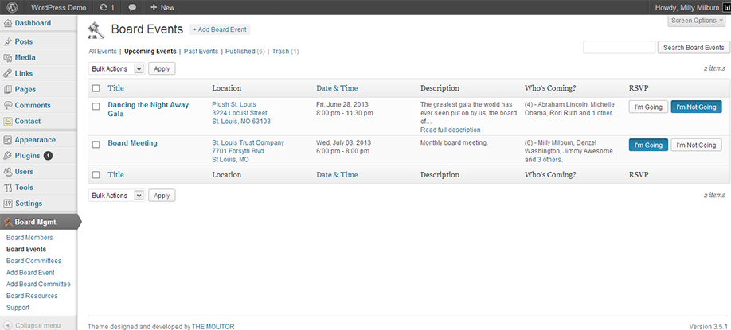This screenshot has height=330, width=731.
Task: Click the Plugins plug icon in sidebar
Action: (x=8, y=156)
